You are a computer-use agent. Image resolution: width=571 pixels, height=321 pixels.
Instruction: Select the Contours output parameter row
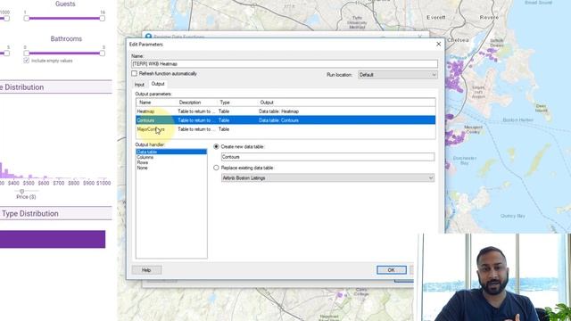tap(285, 120)
